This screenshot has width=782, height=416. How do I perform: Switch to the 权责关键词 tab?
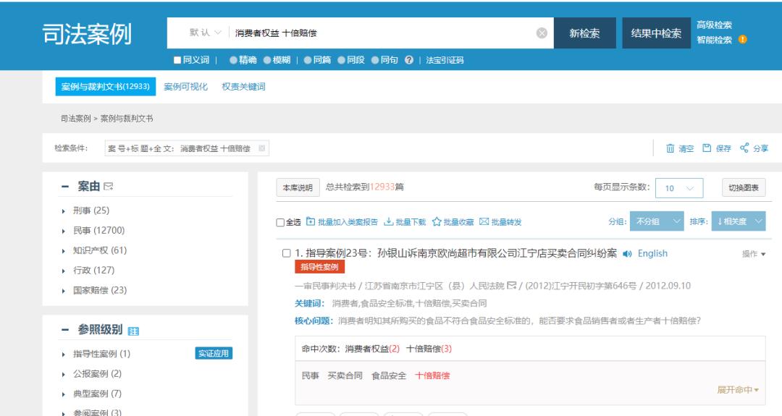click(243, 87)
